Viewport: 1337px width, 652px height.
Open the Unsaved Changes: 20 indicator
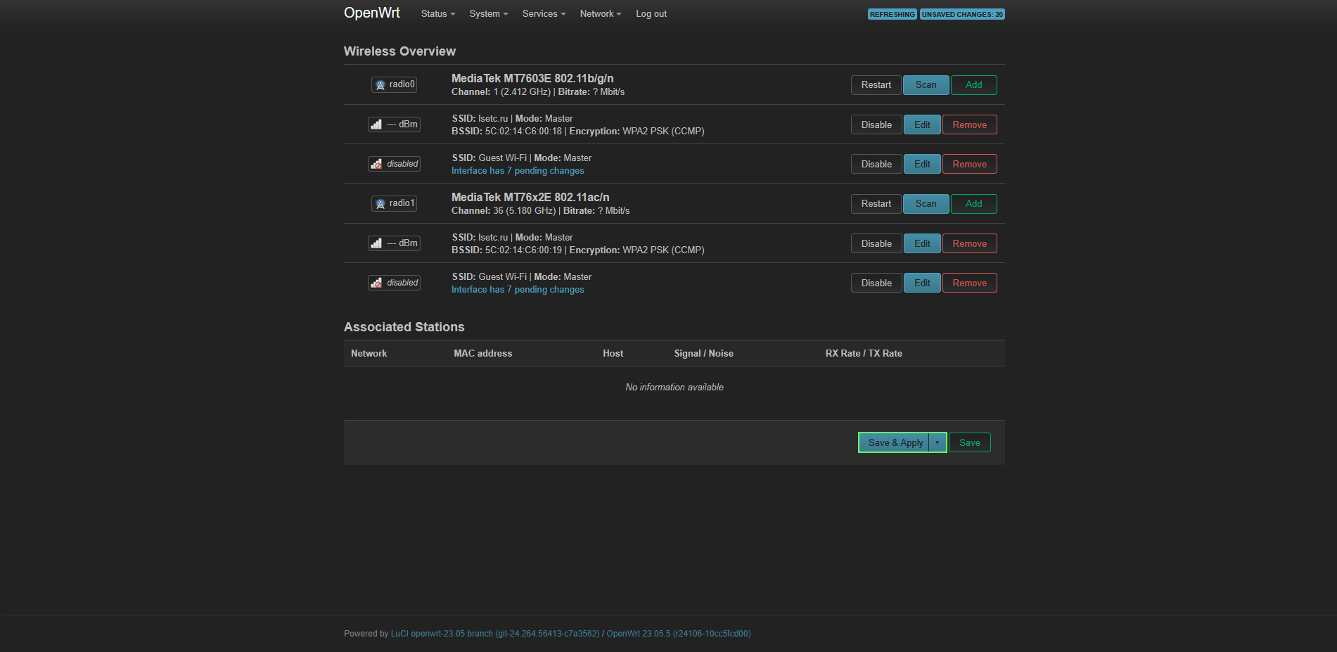[x=962, y=14]
